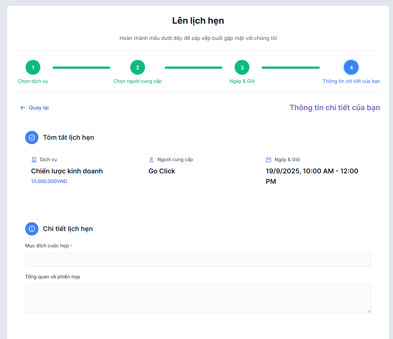Select the Go Click provider name
Viewport: 393px width, 339px height.
[x=162, y=171]
